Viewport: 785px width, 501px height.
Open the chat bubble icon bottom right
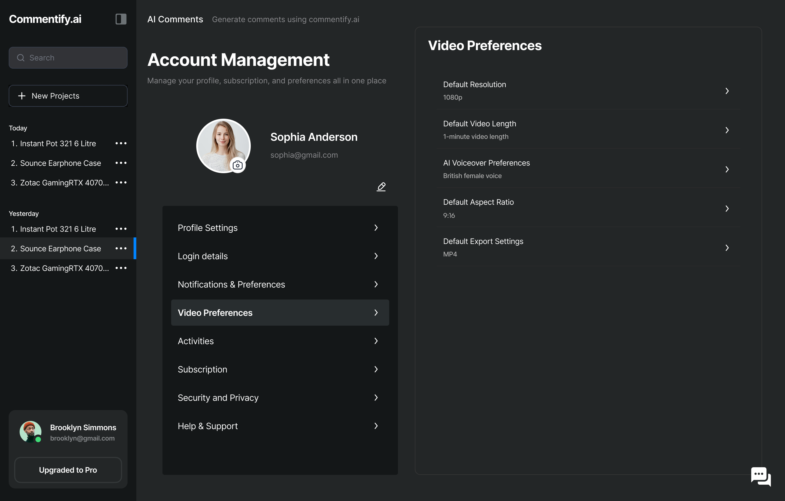click(760, 476)
